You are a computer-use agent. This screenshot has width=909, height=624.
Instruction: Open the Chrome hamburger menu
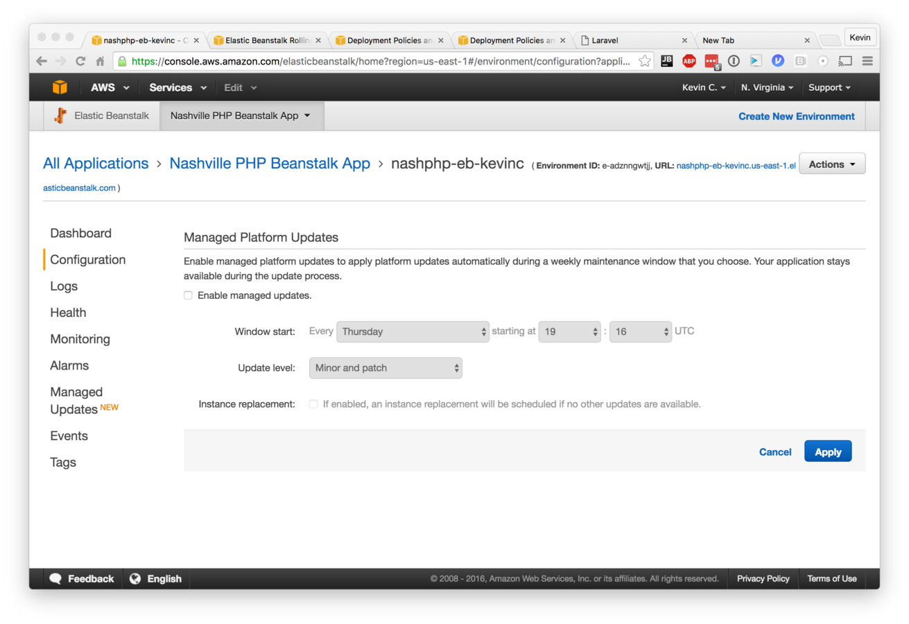pos(867,61)
